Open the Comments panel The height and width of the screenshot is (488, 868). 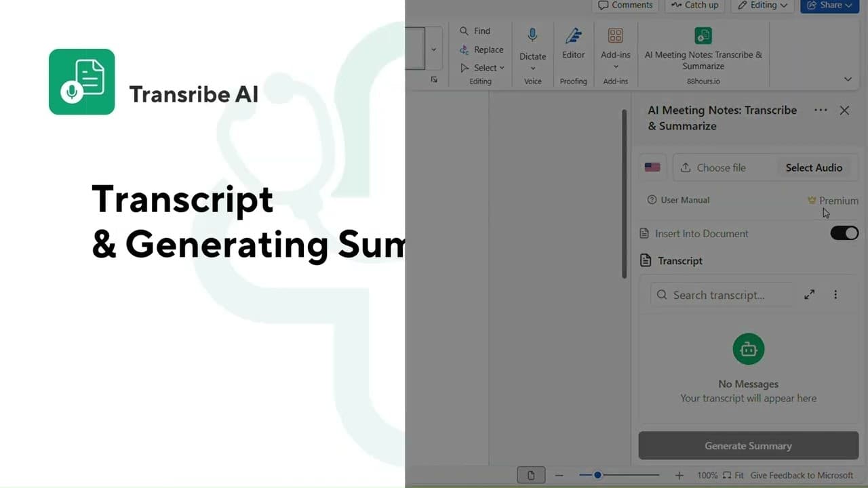(625, 5)
